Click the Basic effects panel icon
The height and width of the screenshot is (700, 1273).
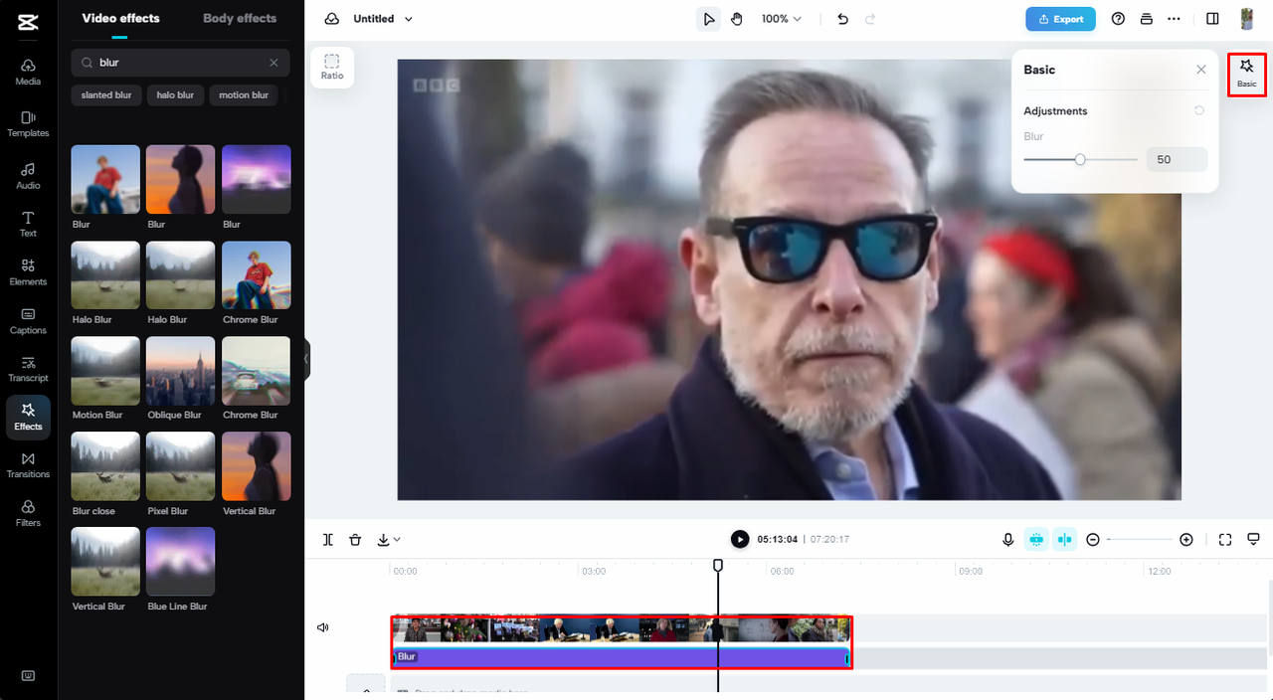point(1247,74)
